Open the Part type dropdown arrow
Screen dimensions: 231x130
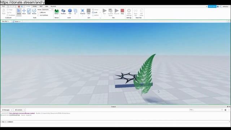(70, 16)
